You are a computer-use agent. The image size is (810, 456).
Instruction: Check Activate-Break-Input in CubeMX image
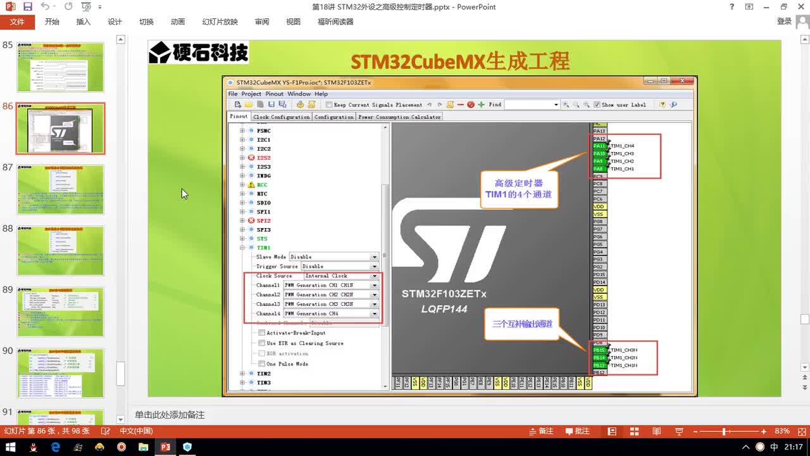(x=262, y=332)
